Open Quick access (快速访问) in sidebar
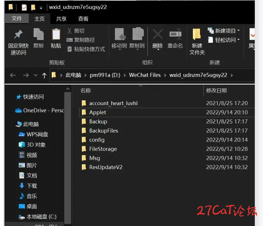The image size is (263, 226). (30, 97)
